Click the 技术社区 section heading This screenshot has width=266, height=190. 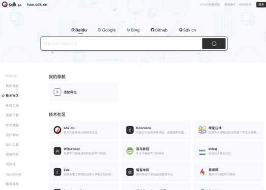pyautogui.click(x=57, y=115)
